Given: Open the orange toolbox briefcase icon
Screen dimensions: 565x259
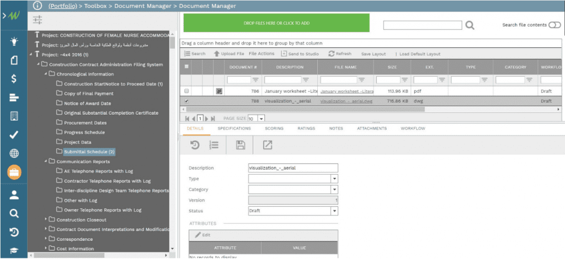Looking at the screenshot, I should 14,172.
